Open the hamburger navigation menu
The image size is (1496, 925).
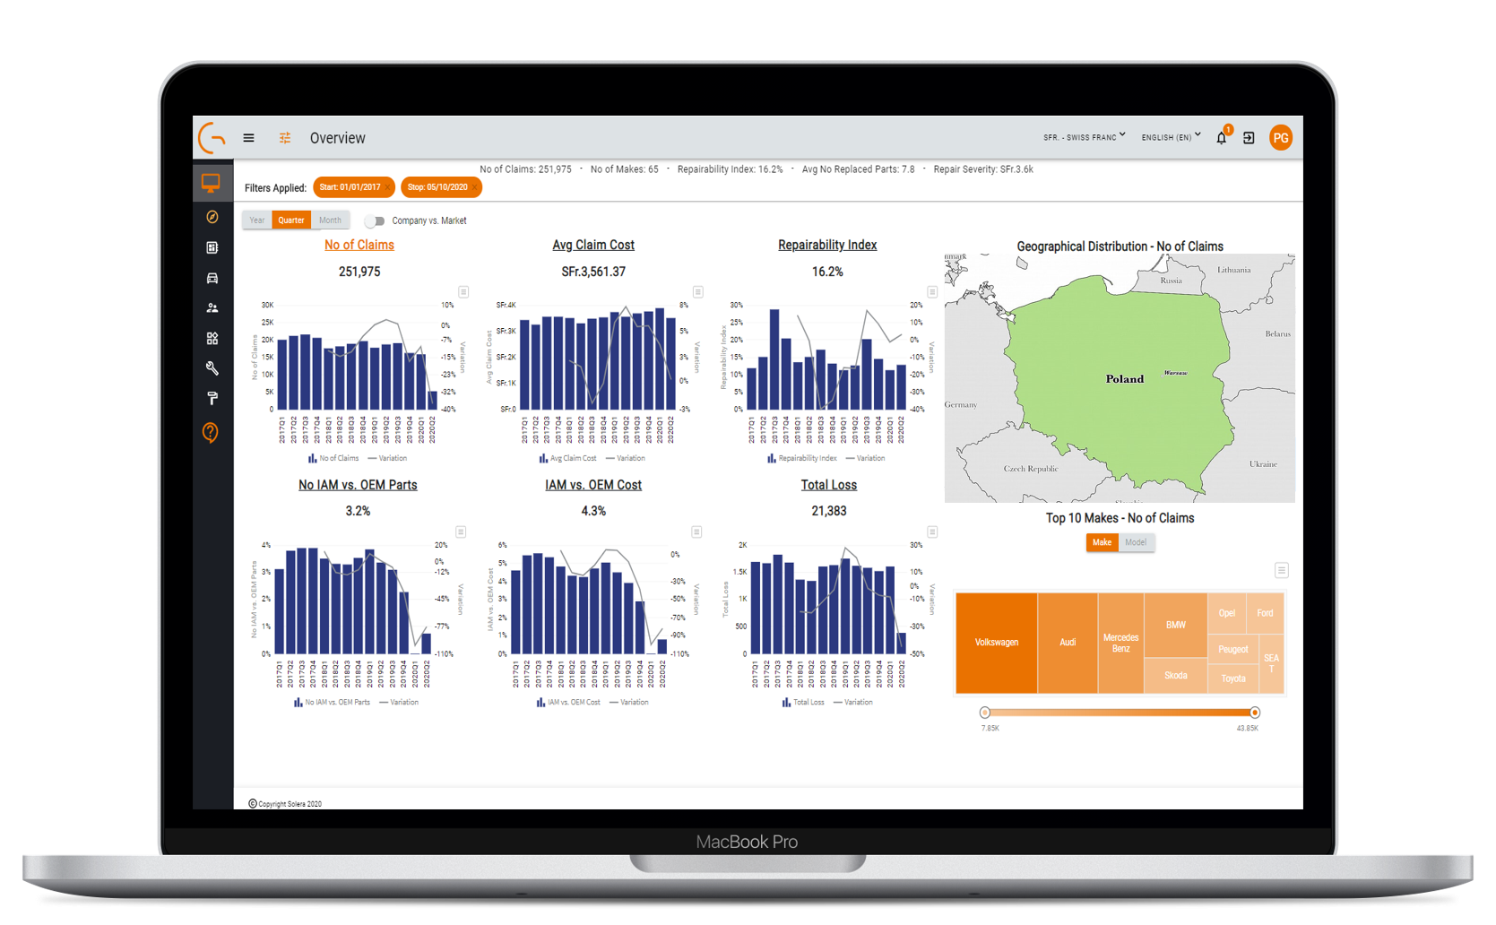click(248, 138)
